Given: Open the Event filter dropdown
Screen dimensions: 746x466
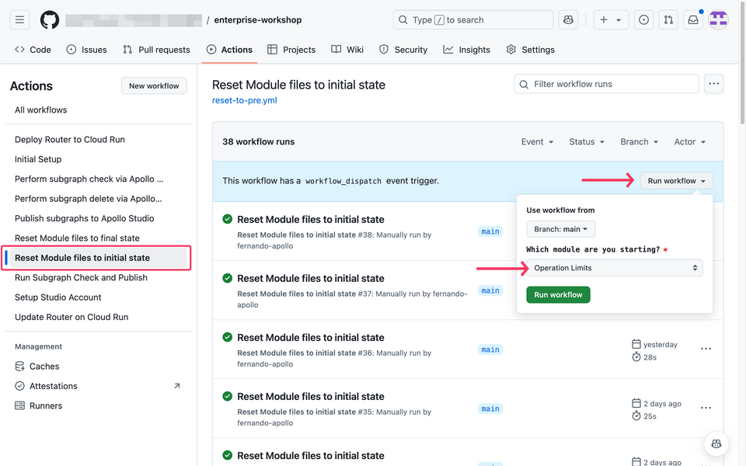Looking at the screenshot, I should coord(537,141).
